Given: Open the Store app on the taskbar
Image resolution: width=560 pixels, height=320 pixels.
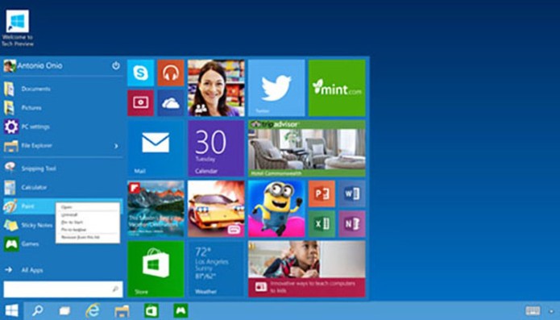Looking at the screenshot, I should coord(151,310).
